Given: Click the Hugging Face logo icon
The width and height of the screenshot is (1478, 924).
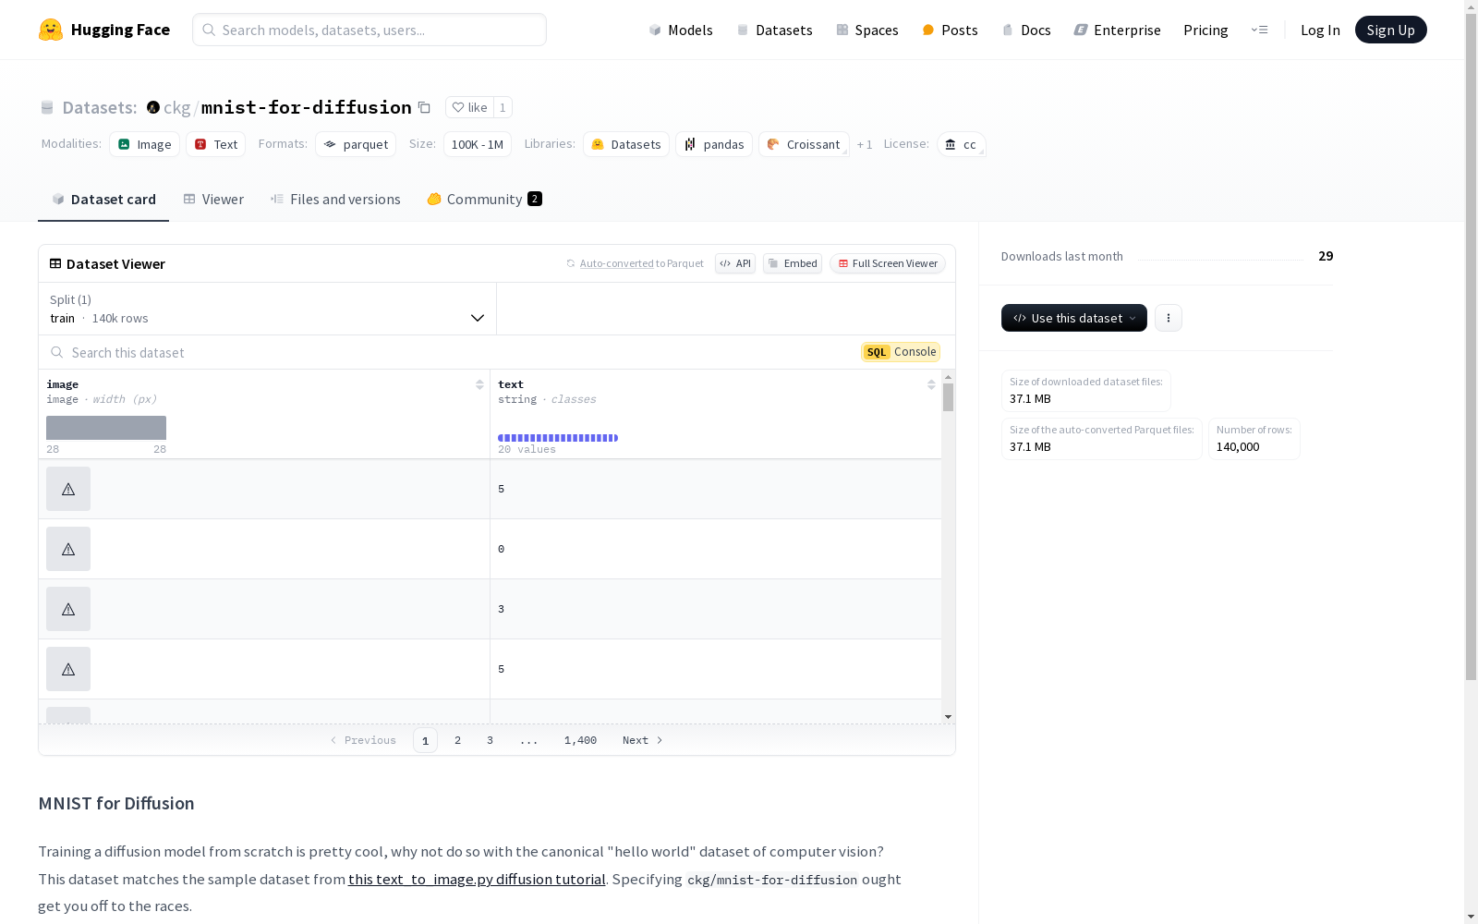Looking at the screenshot, I should (x=51, y=30).
